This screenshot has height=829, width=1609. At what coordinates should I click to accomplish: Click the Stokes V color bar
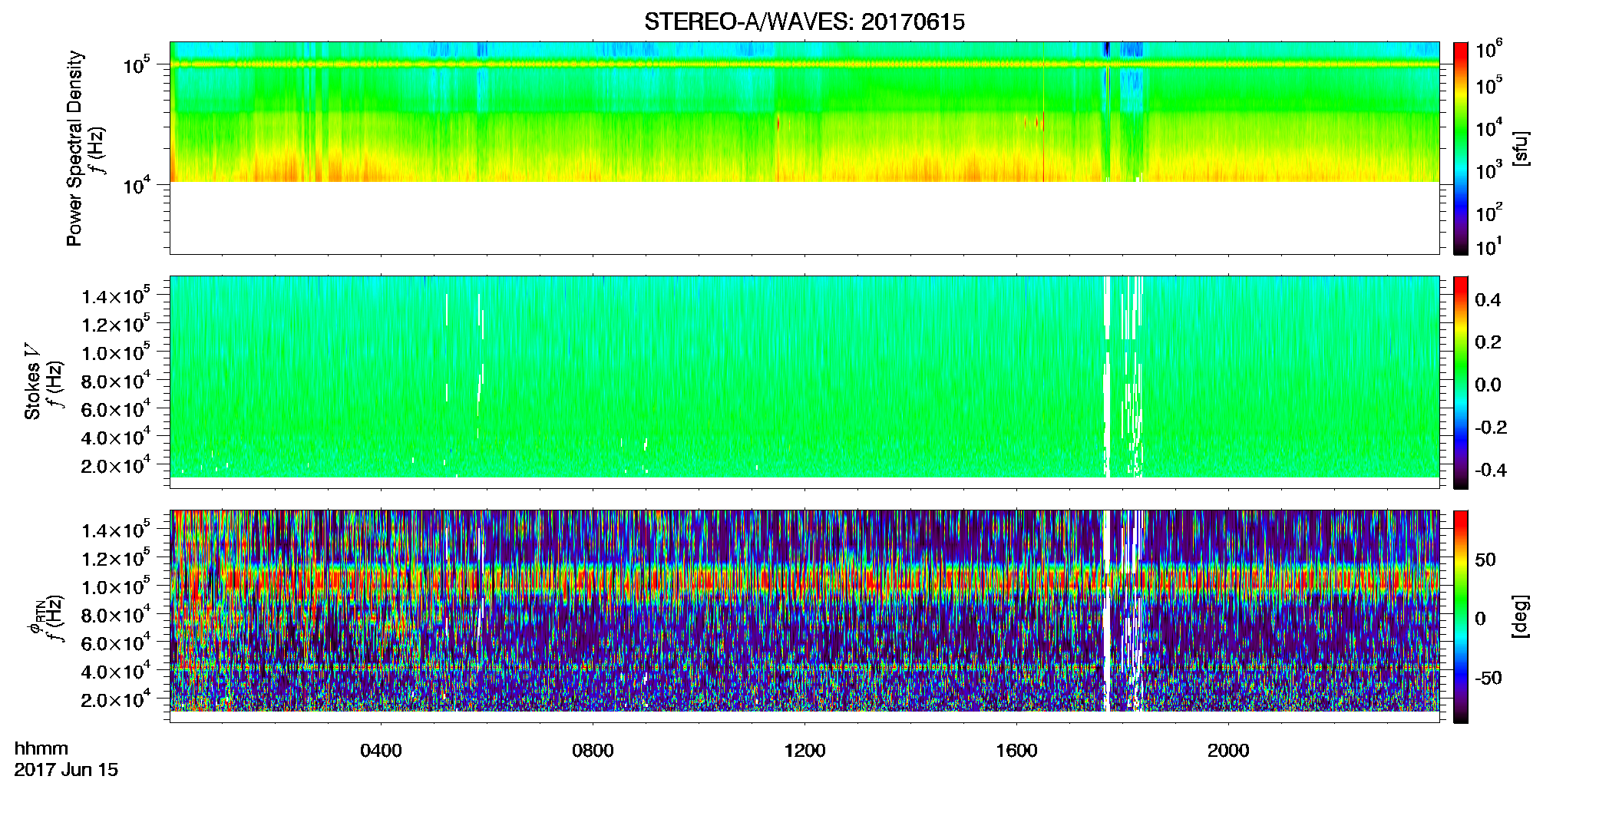[x=1461, y=382]
